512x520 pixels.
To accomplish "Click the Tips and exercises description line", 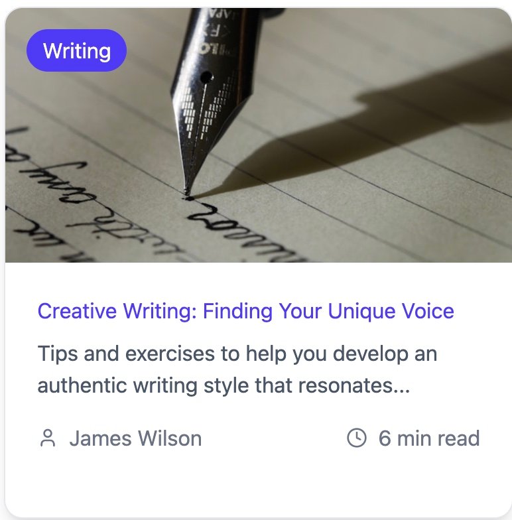I will tap(237, 354).
